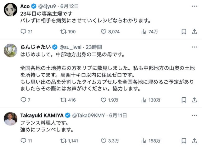The width and height of the screenshot is (202, 147).
Task: Open Takayuki KAMIYA's profile photo
Action: [10, 118]
